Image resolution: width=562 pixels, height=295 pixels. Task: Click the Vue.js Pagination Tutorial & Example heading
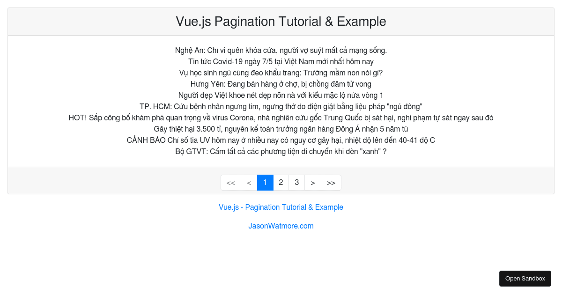281,22
